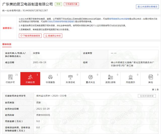Click the penalty content 罚款90000元
This screenshot has width=161, height=134.
43,115
